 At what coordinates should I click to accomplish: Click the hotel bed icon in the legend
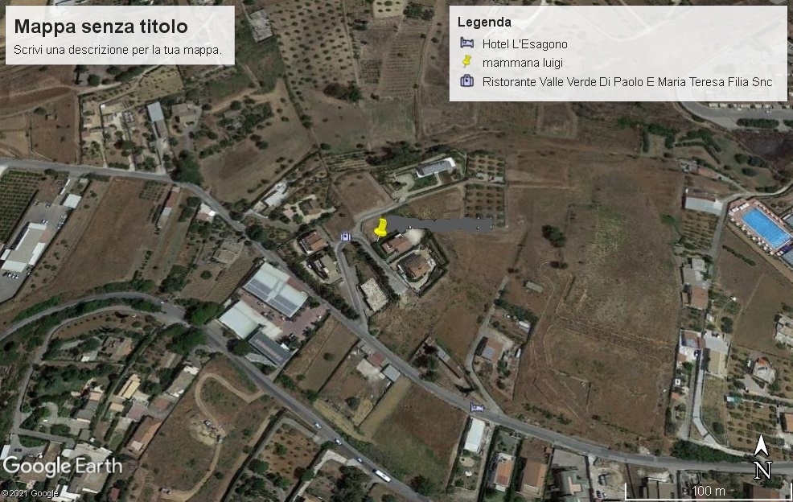pos(466,43)
